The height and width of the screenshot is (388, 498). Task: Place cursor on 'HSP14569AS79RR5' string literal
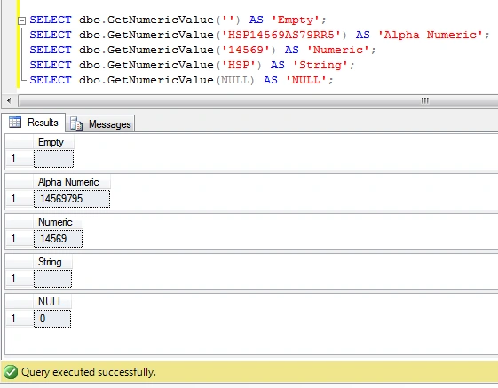point(281,35)
